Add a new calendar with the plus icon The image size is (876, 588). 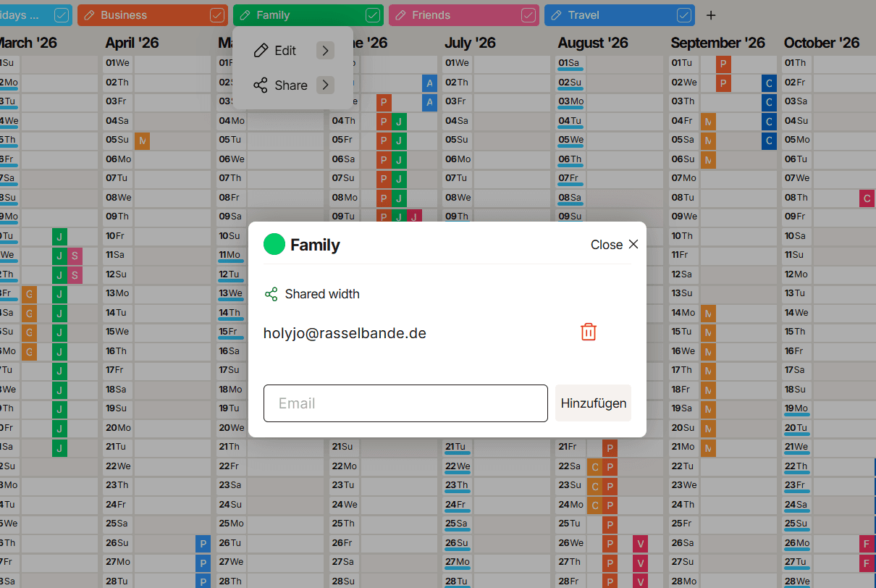711,15
